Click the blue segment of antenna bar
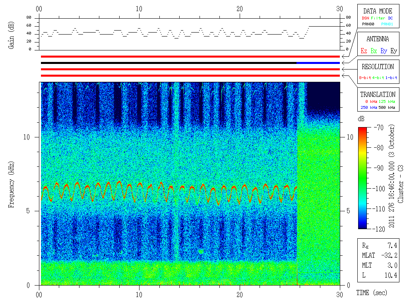 point(318,63)
